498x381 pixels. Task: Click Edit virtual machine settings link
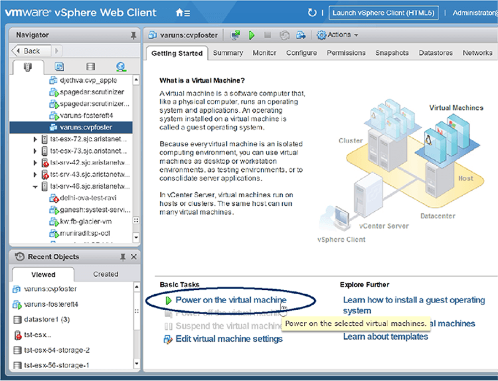[229, 339]
